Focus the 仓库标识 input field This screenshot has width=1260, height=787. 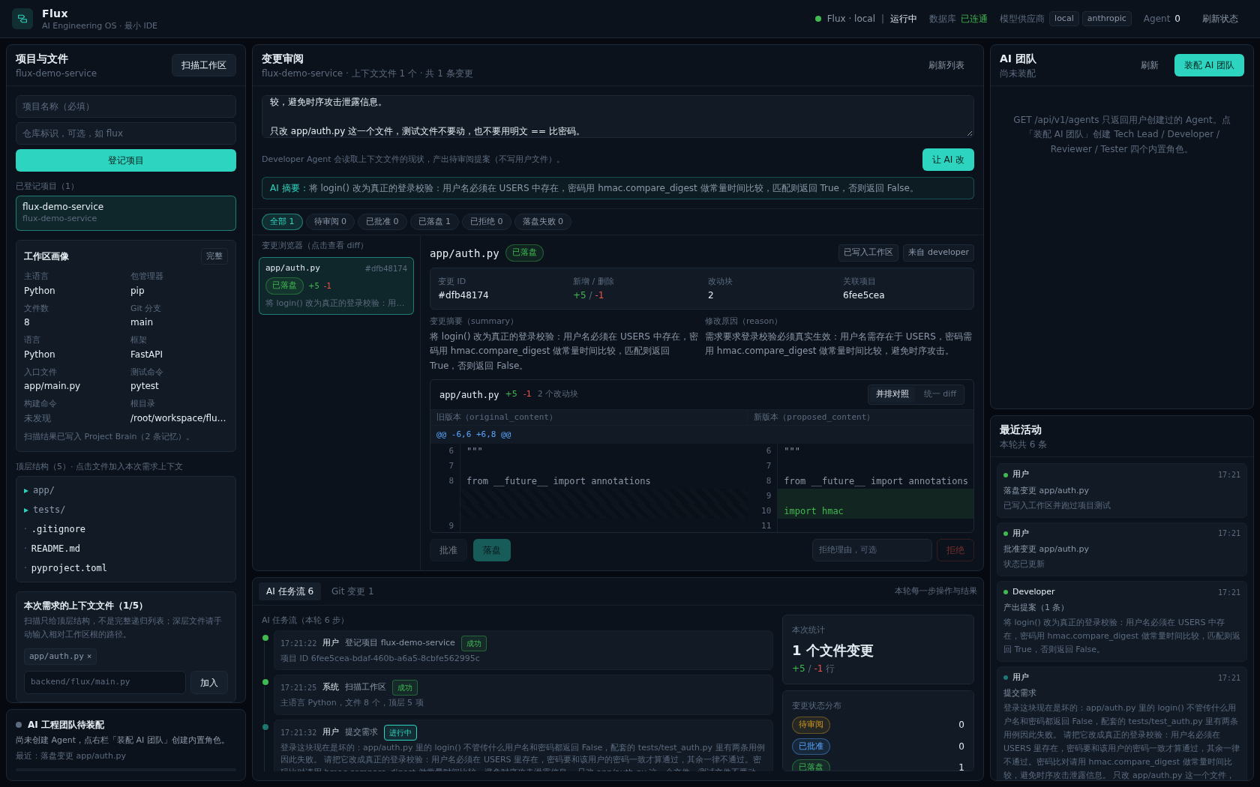pos(126,133)
